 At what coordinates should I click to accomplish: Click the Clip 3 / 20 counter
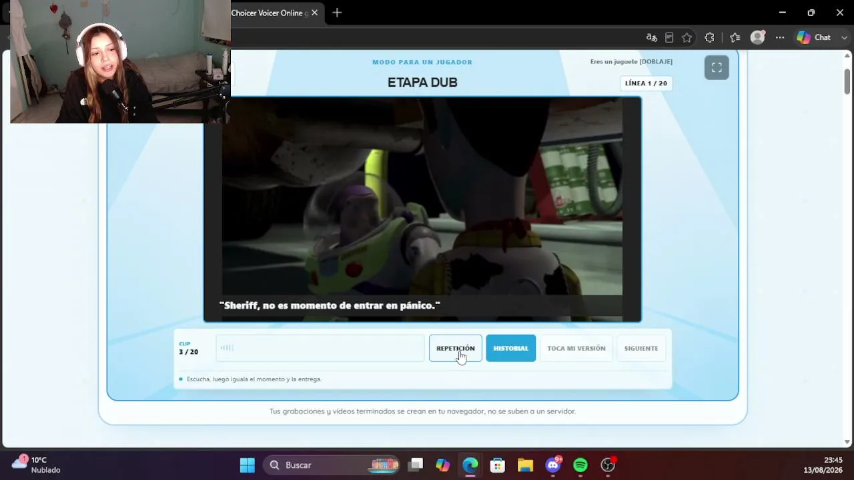188,348
